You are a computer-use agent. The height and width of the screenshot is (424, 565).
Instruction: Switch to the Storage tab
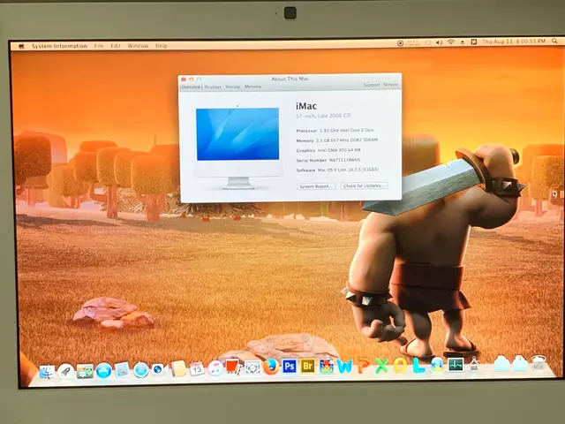tap(232, 87)
